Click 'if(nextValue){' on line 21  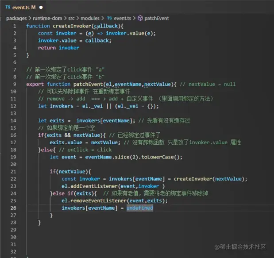pyautogui.click(x=70, y=172)
